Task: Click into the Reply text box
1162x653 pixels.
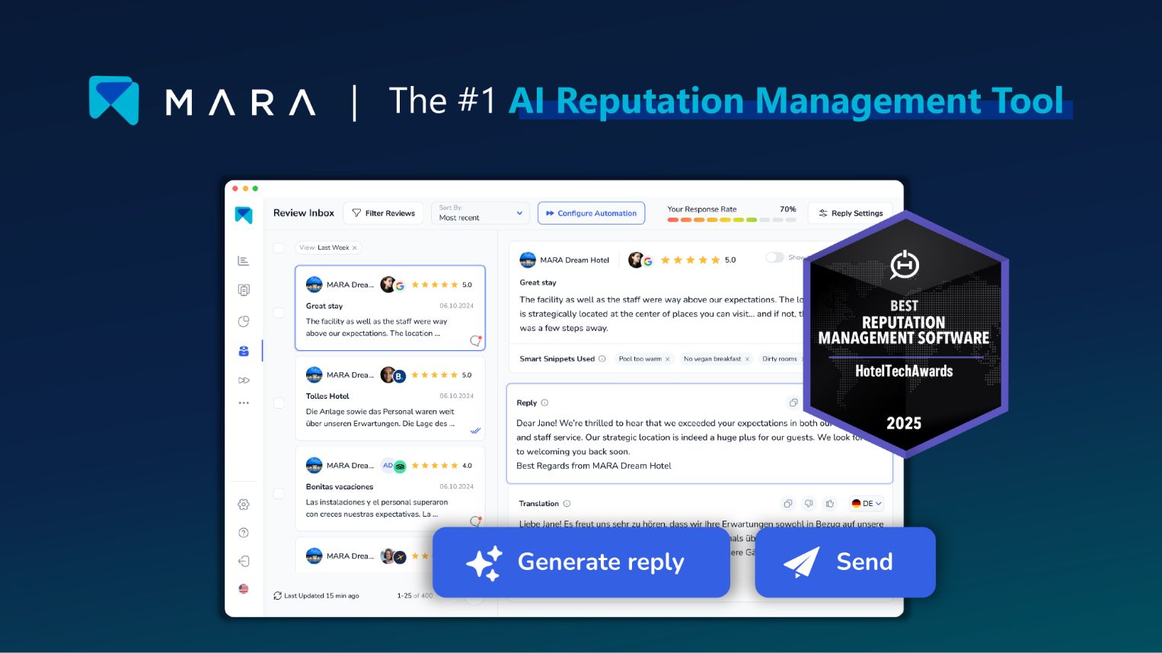Action: tap(699, 434)
